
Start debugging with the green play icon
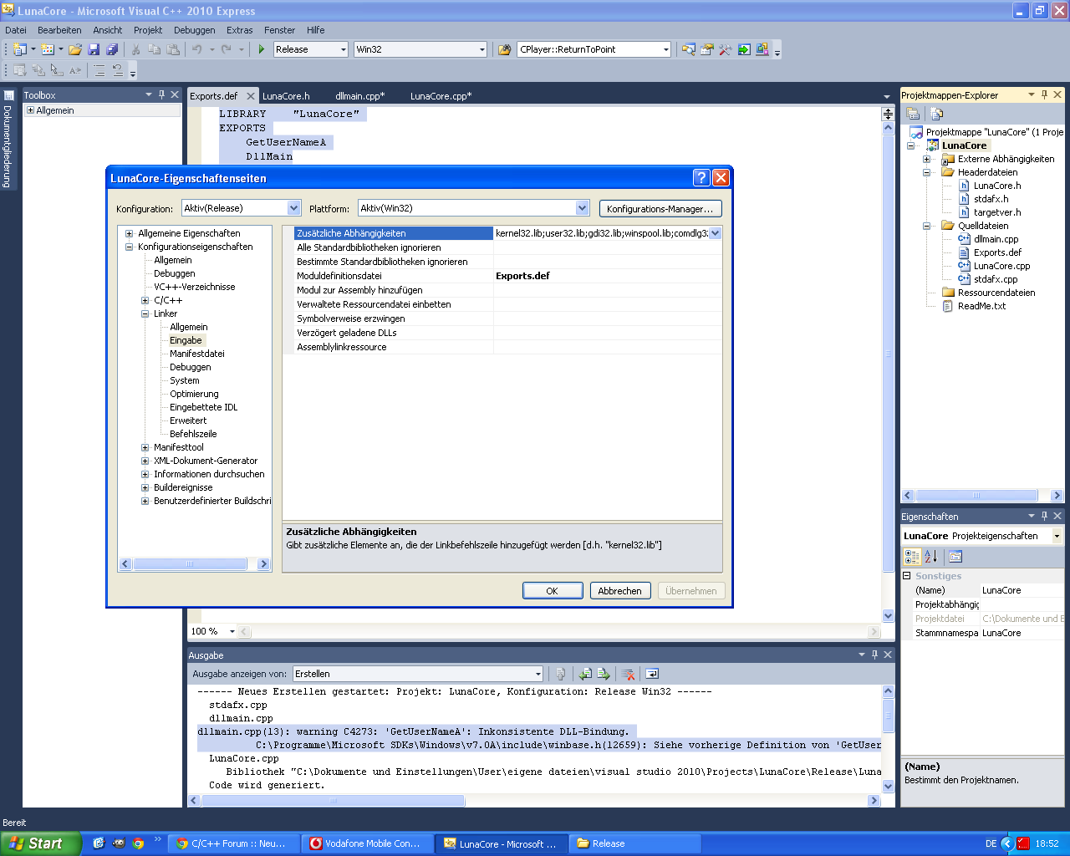(262, 49)
